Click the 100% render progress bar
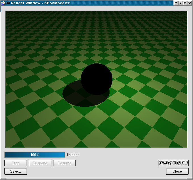 (x=35, y=155)
